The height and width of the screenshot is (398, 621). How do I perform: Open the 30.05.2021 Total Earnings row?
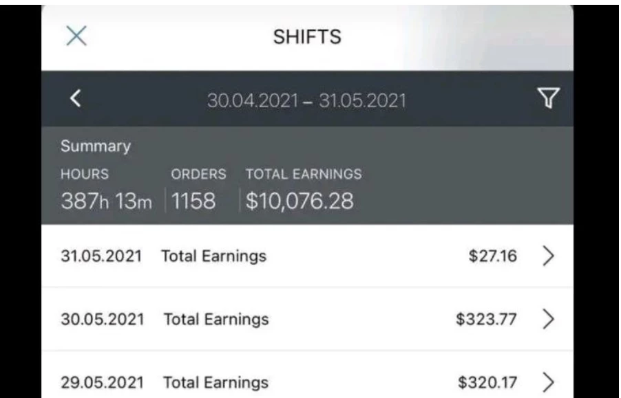click(307, 319)
